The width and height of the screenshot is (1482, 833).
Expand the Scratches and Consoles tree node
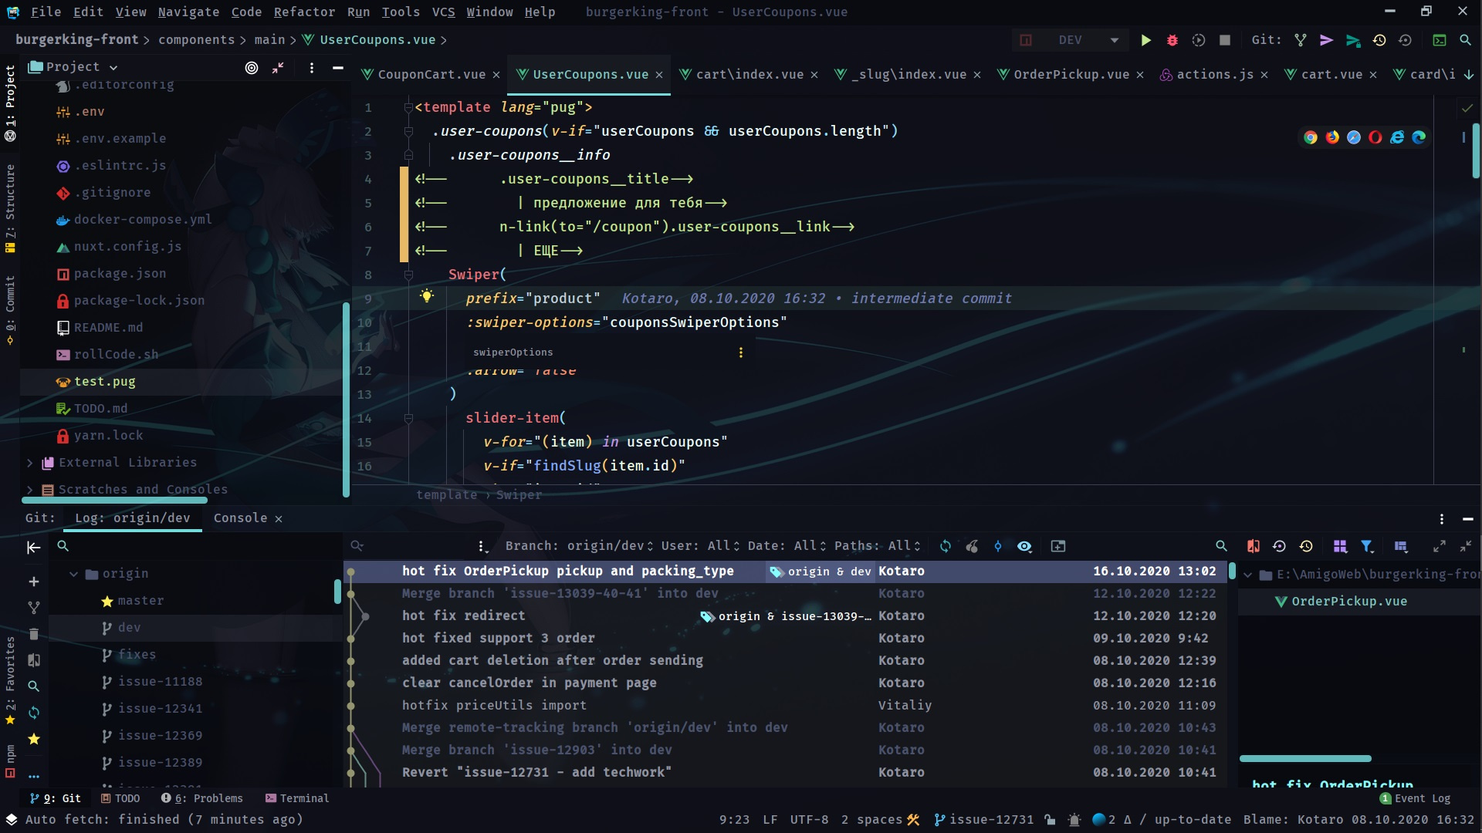(x=29, y=490)
